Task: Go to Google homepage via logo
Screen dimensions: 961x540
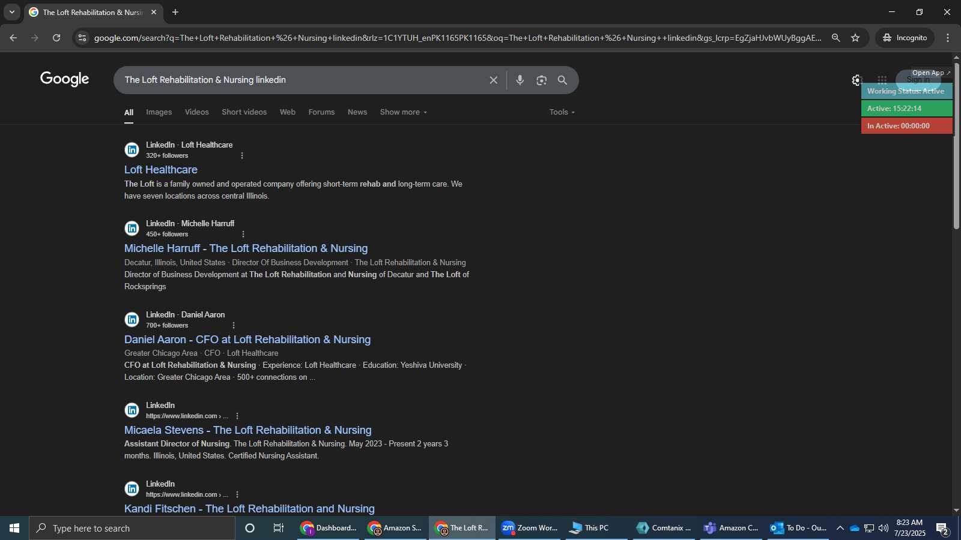Action: point(64,79)
